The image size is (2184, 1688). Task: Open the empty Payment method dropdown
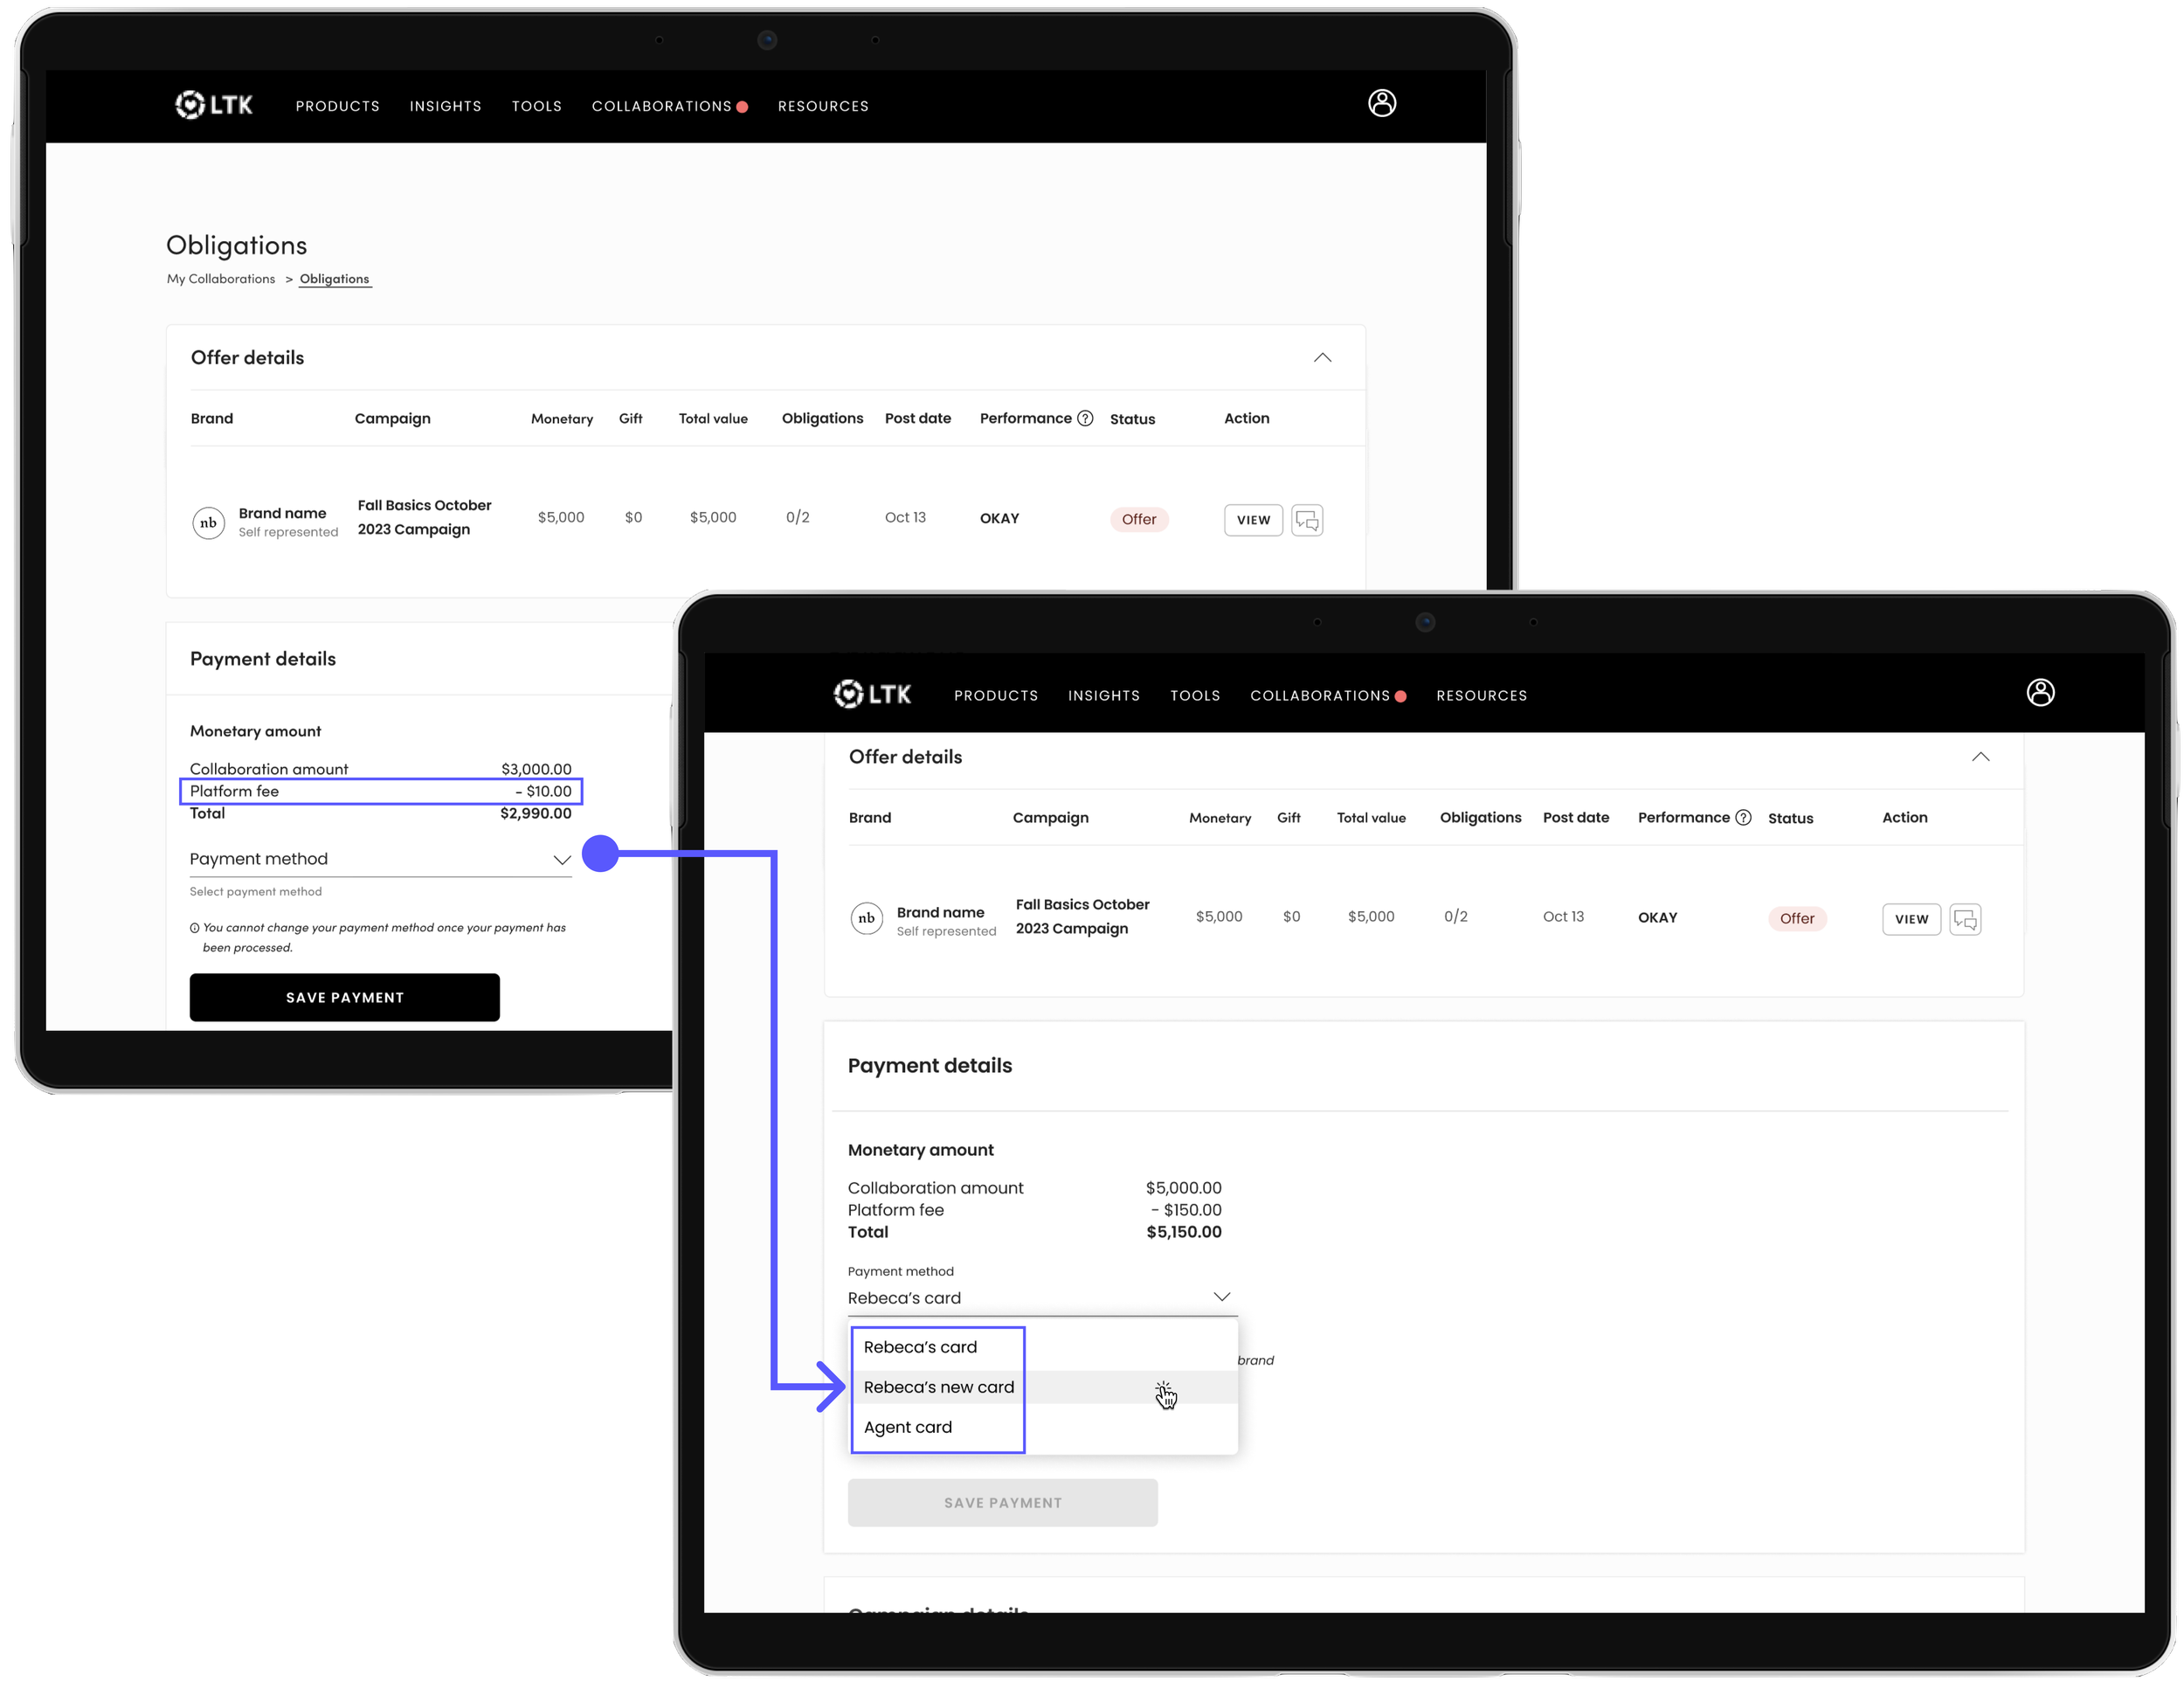click(380, 859)
